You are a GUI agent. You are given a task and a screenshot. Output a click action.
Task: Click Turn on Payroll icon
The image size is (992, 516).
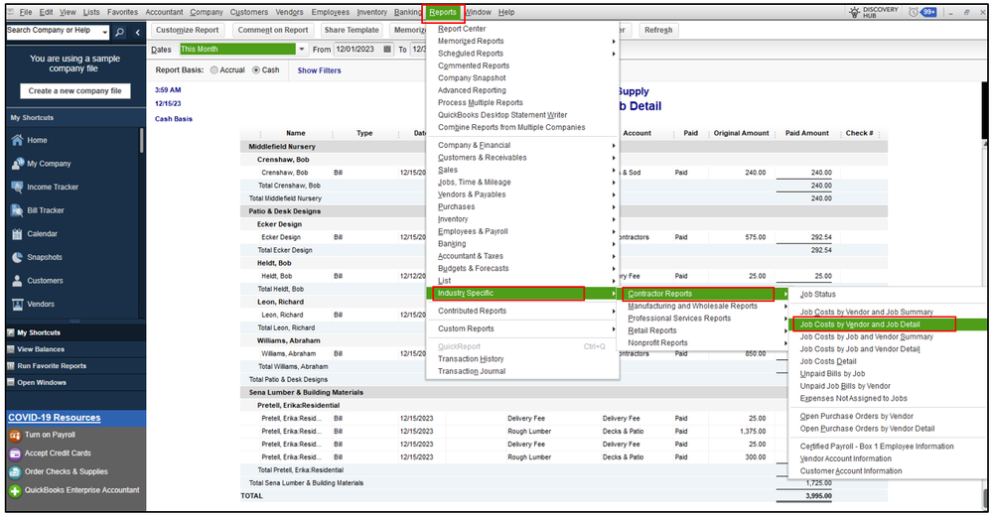(x=15, y=435)
